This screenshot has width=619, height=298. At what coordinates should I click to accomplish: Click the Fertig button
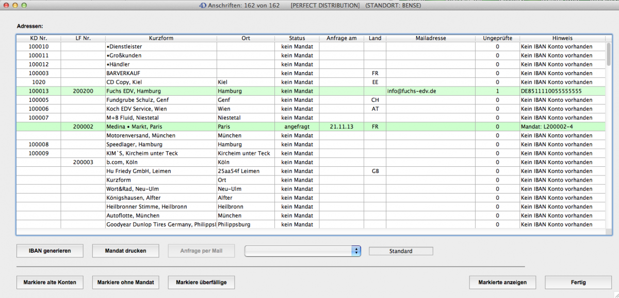[577, 282]
